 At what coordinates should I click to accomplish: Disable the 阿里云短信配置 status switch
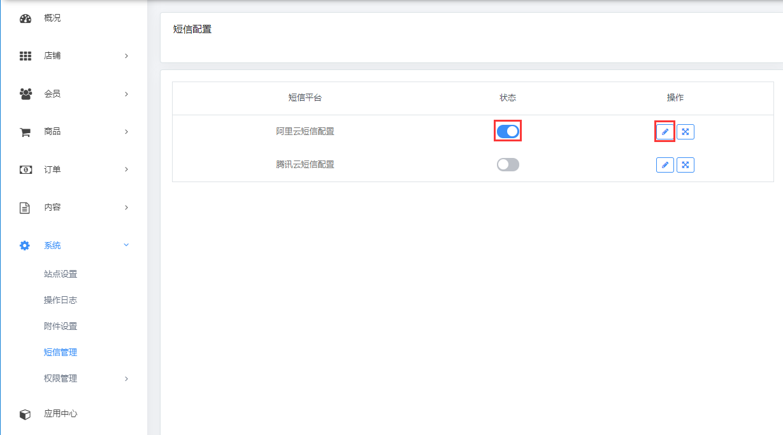coord(508,131)
